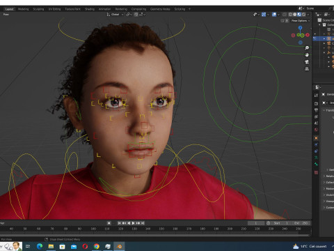Viewport: 334px width, 251px height.
Task: Switch perspective/orthographic with the grid icon
Action: (x=307, y=69)
